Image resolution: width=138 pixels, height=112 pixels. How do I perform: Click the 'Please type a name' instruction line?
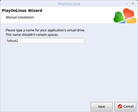45,30
